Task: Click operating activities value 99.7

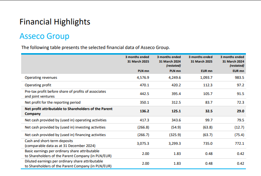Action: click(209, 120)
